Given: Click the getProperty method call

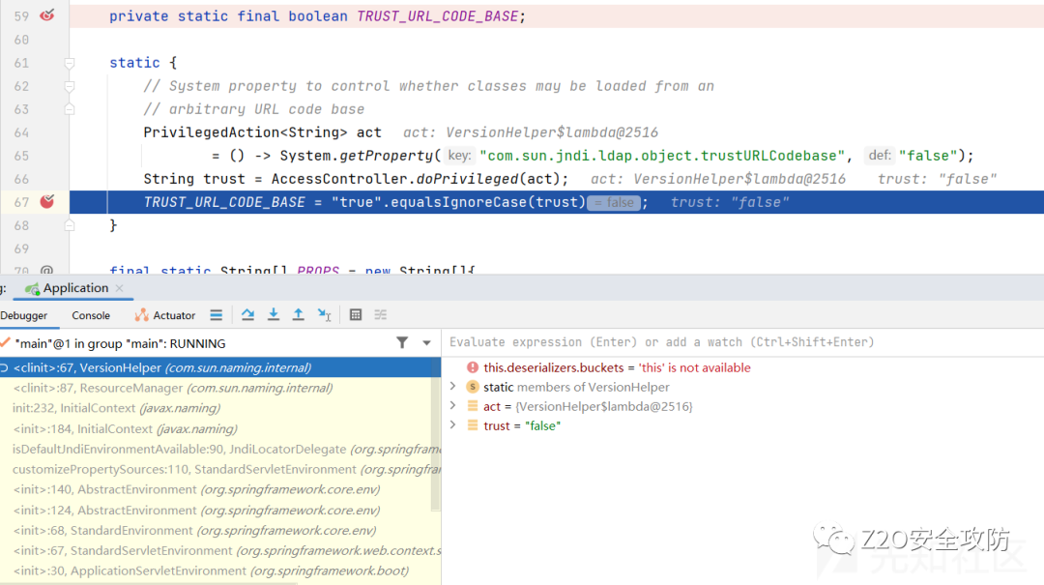Looking at the screenshot, I should 386,156.
